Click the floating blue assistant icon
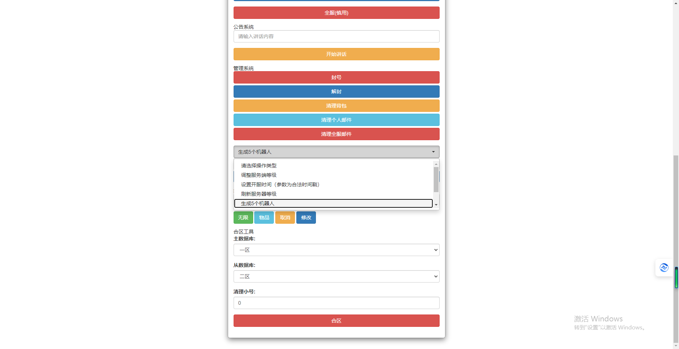 click(664, 268)
